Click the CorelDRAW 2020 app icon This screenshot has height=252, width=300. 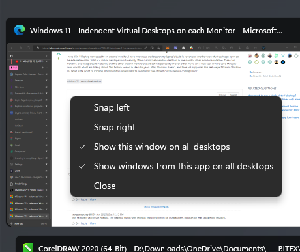(28, 247)
